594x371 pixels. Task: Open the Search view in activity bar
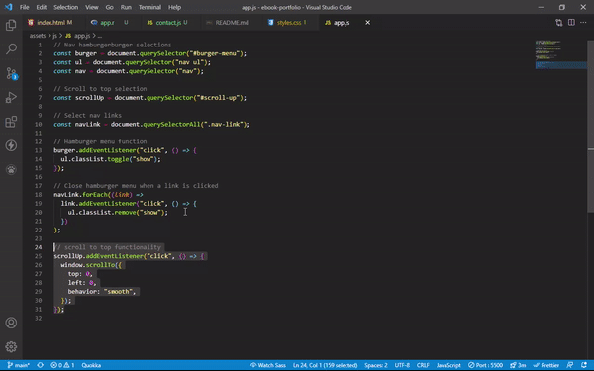tap(11, 48)
